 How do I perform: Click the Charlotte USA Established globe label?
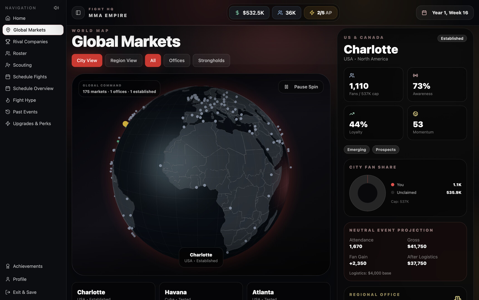pos(201,257)
